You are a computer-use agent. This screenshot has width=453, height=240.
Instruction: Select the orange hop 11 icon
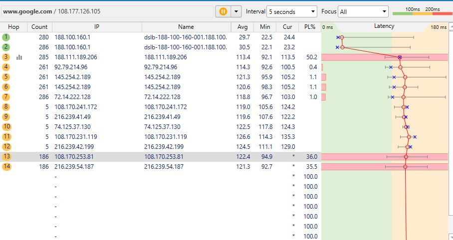[6, 137]
